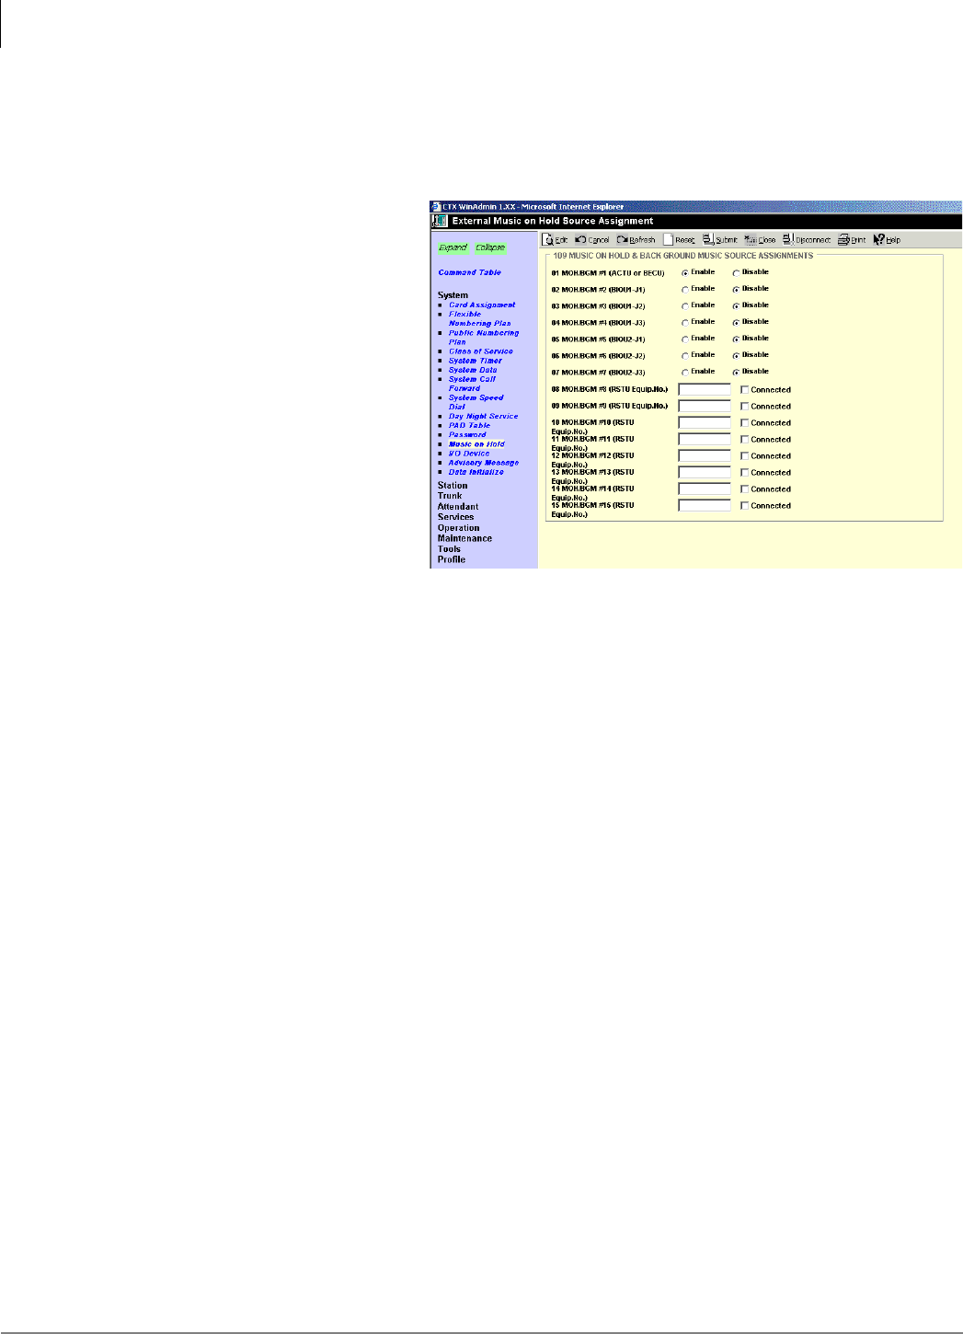This screenshot has width=963, height=1334.
Task: Open the Day Night Service link
Action: (484, 416)
